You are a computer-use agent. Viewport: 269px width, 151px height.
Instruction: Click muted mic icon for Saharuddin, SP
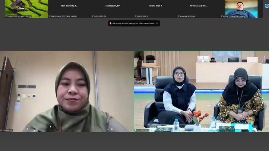(93, 16)
